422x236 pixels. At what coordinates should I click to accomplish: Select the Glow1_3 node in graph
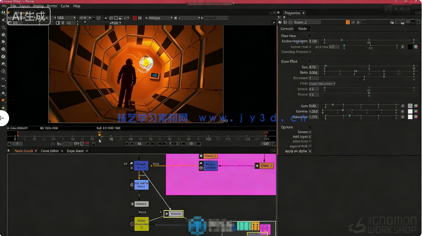tap(264, 166)
